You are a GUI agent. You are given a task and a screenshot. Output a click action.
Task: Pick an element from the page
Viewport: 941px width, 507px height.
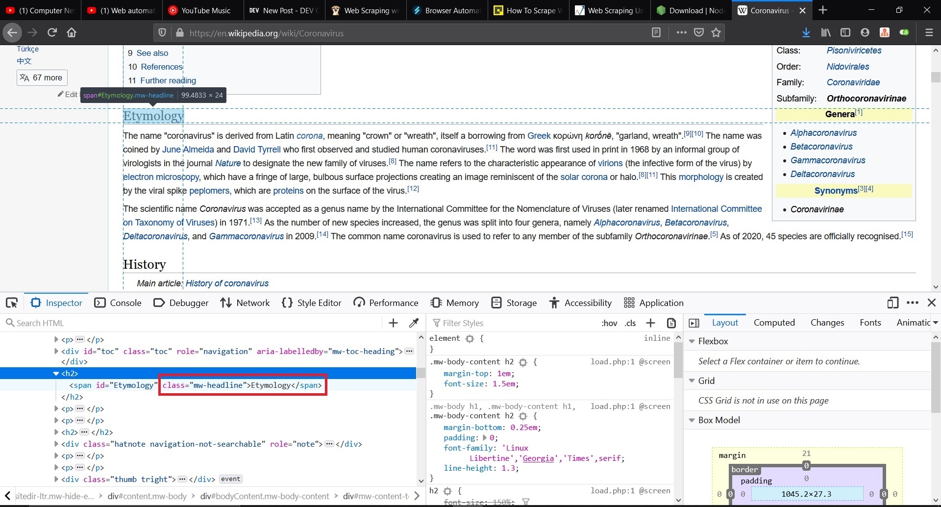pos(12,303)
